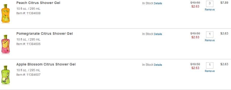Select the Pomegranate Citrus quantity field
This screenshot has width=231, height=90.
click(x=210, y=35)
